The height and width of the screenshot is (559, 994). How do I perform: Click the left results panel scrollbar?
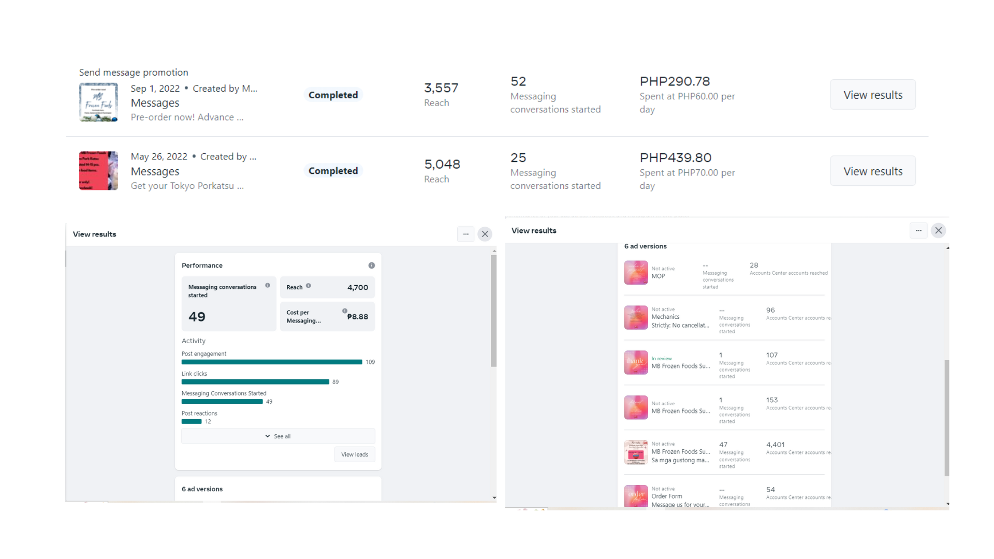(493, 311)
